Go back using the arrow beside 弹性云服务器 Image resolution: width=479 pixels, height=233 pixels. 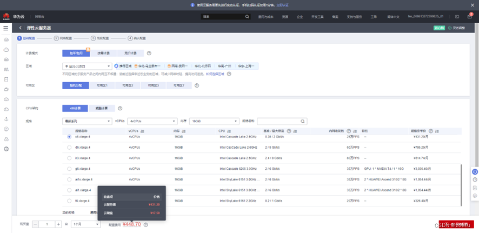[x=21, y=28]
